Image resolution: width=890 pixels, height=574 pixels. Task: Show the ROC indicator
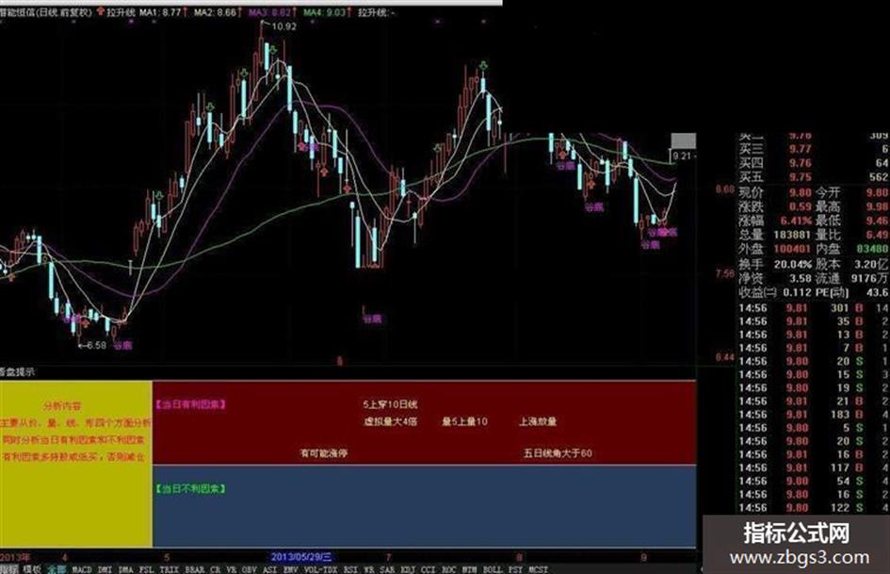[x=448, y=569]
